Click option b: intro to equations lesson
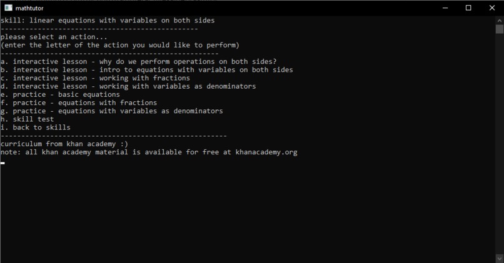Screen dimensions: 504x263 coord(147,70)
